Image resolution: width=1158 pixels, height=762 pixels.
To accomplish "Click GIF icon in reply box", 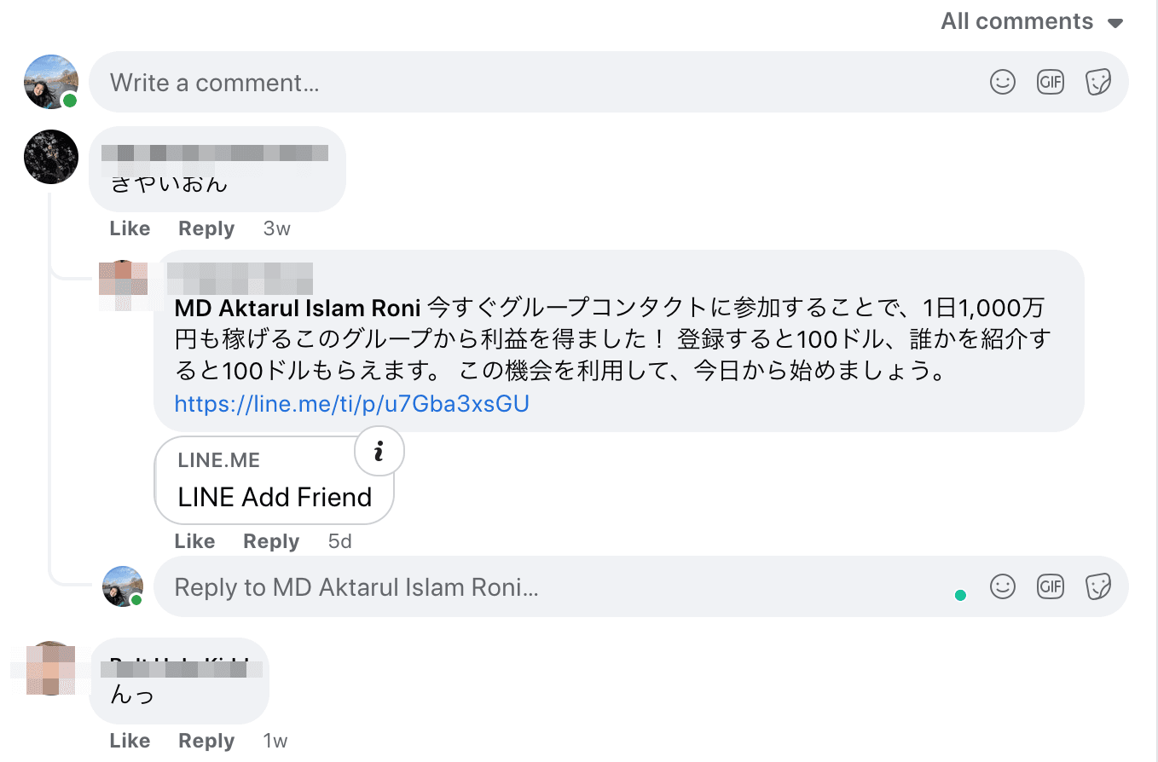I will point(1051,586).
